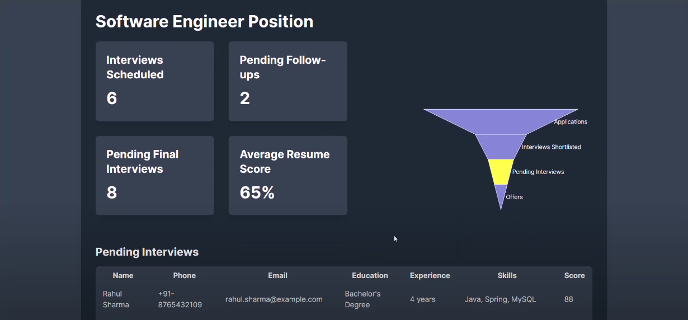Select the Offers funnel tip segment
Image resolution: width=688 pixels, height=320 pixels.
[501, 195]
